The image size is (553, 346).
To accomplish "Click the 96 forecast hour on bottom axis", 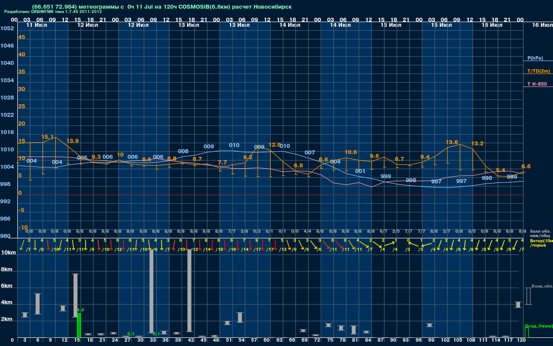I will click(419, 340).
